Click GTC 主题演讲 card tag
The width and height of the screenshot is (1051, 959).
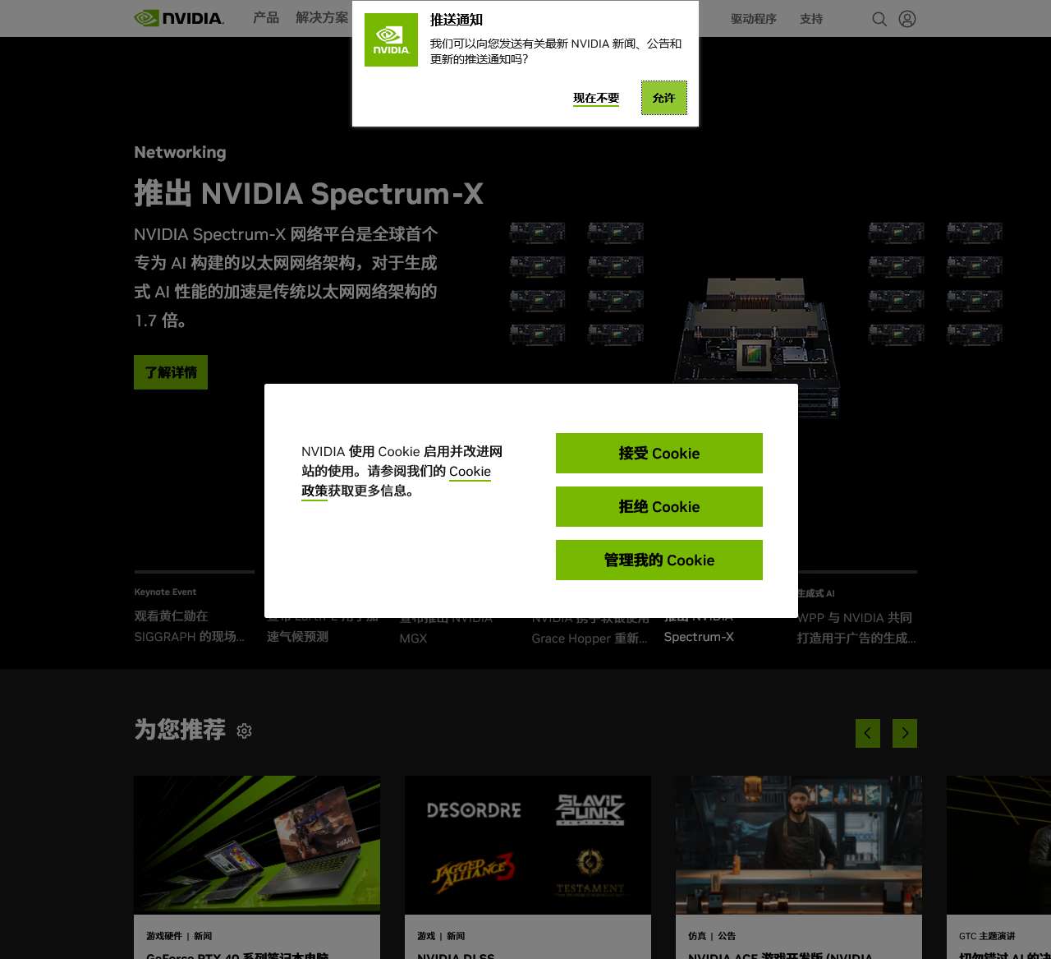click(987, 936)
